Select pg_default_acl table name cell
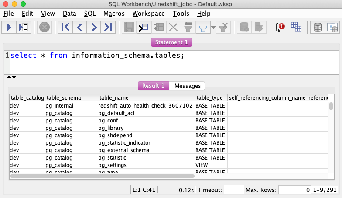 click(147, 113)
